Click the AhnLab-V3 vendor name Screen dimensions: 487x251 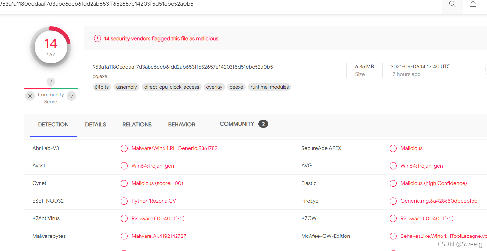tap(46, 148)
